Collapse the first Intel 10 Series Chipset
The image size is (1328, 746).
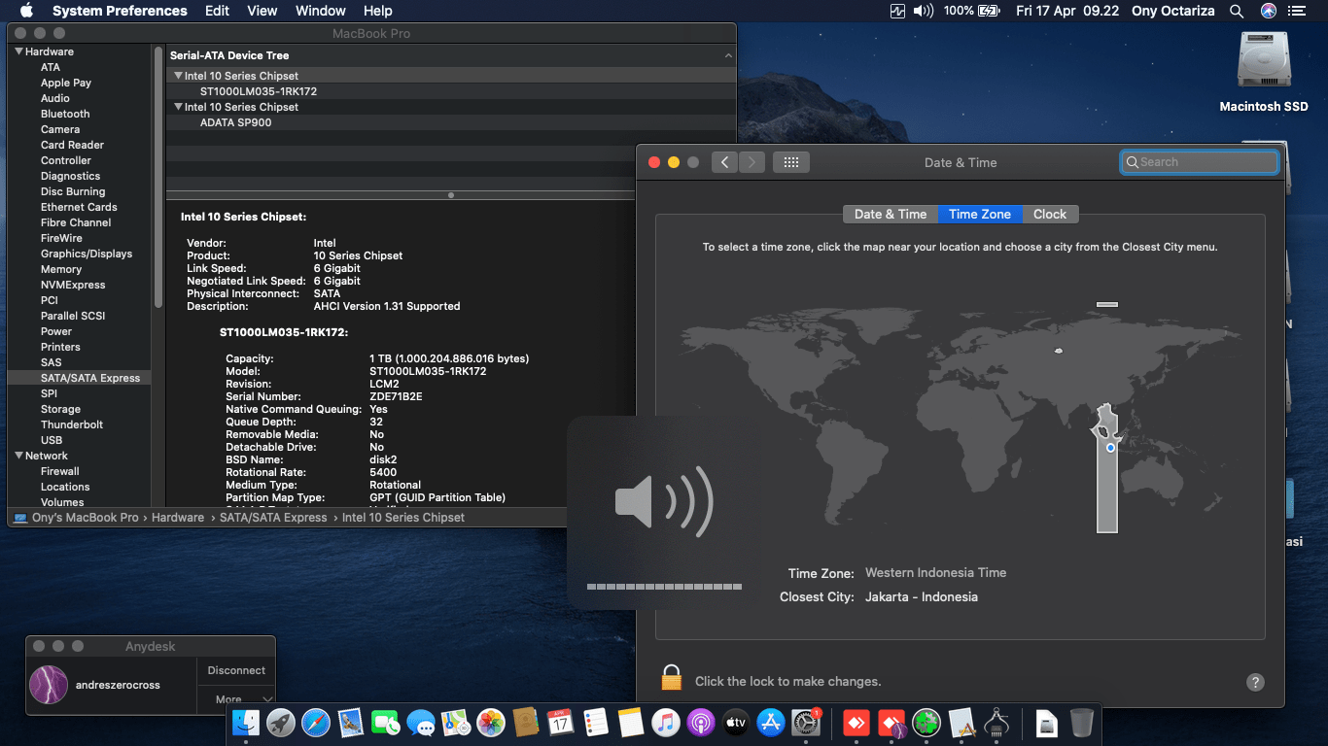coord(178,76)
